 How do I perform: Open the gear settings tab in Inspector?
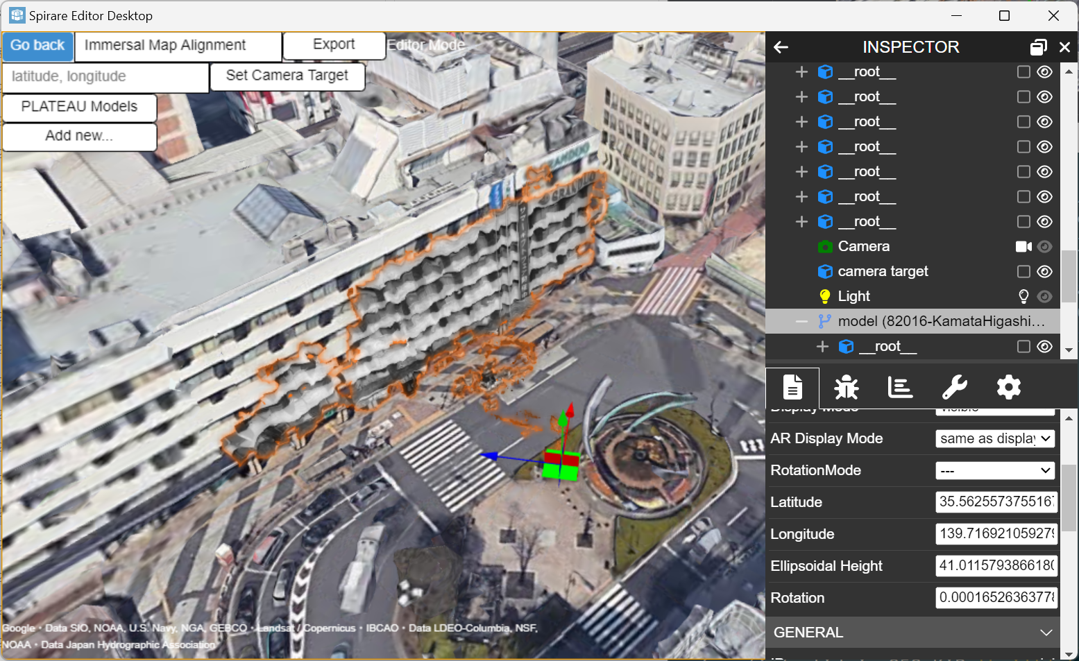pyautogui.click(x=1008, y=387)
